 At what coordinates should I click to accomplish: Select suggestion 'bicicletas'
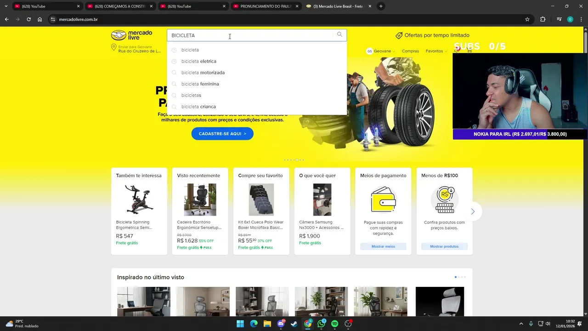(x=257, y=95)
